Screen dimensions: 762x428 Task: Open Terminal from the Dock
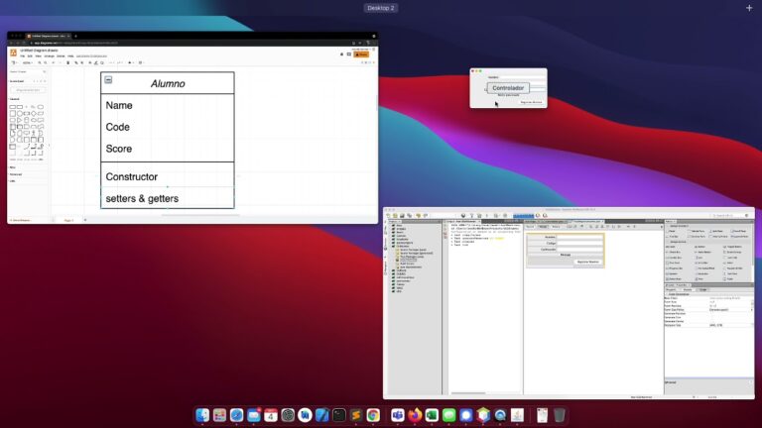(x=339, y=415)
